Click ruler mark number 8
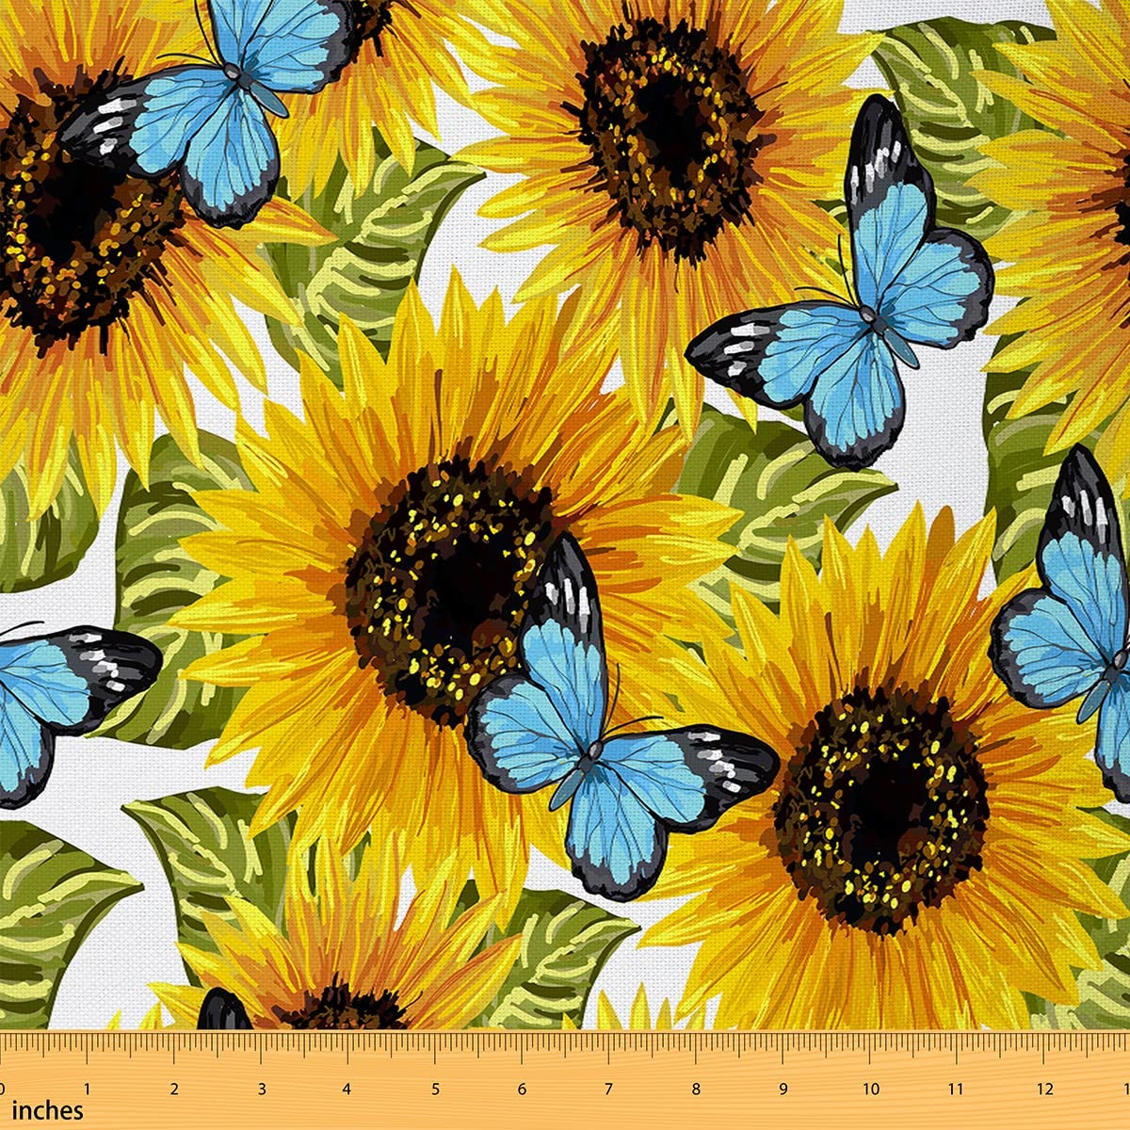The height and width of the screenshot is (1130, 1130). point(696,1090)
